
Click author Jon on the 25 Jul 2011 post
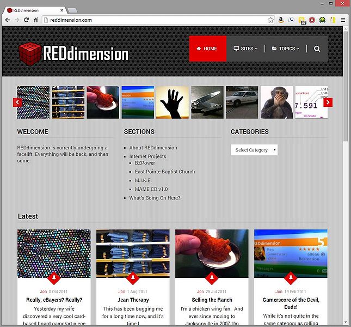point(200,292)
